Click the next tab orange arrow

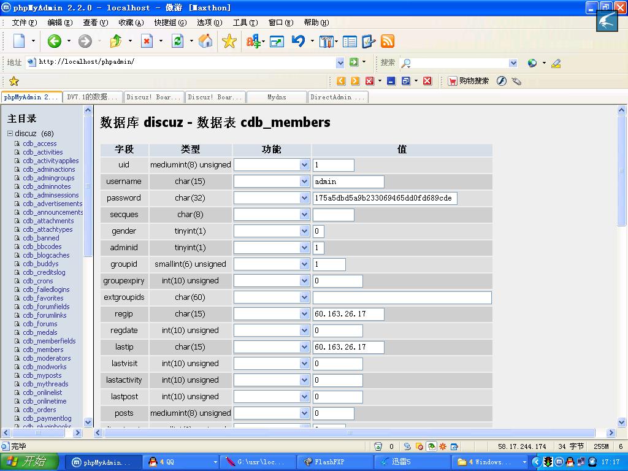tap(355, 81)
